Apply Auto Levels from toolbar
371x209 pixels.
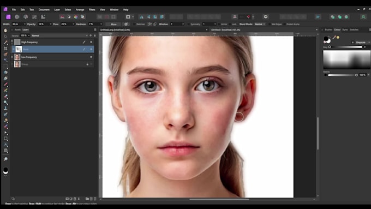(x=62, y=17)
